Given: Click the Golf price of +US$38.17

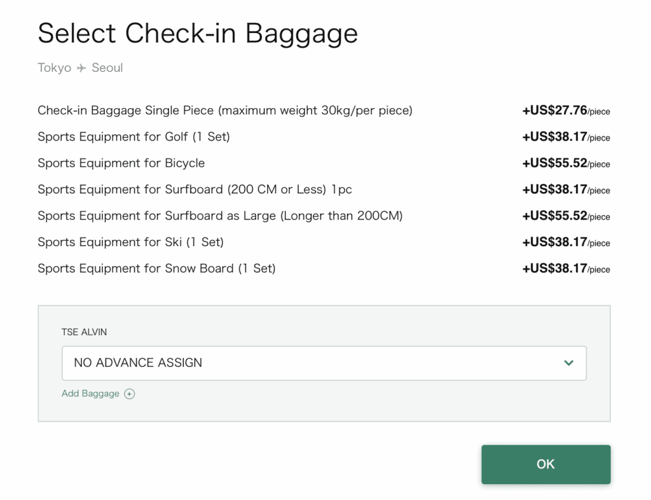Looking at the screenshot, I should pyautogui.click(x=566, y=137).
